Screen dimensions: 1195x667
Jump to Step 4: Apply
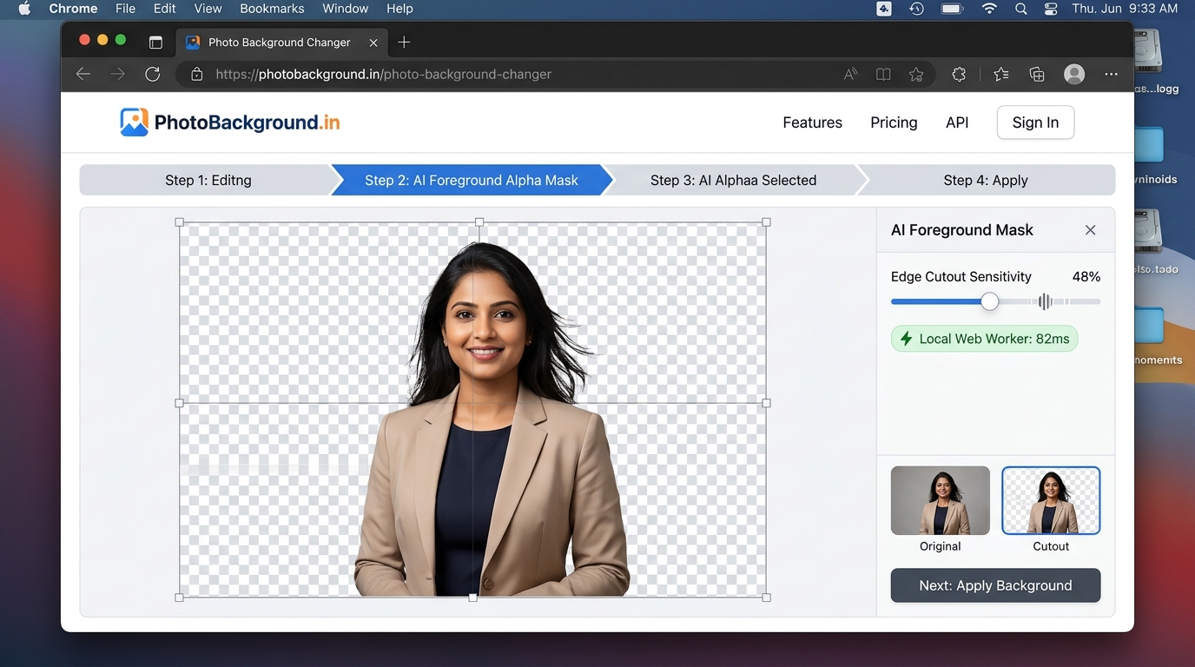[986, 180]
